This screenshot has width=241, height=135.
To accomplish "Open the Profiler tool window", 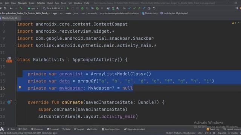I will tap(92, 129).
